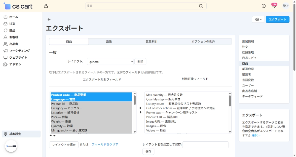Click the 注文 inbox icon
The image size is (296, 157).
[5, 24]
